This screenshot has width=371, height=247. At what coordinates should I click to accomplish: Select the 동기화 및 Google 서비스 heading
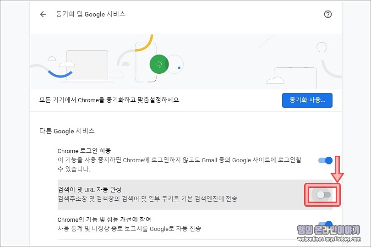(90, 14)
